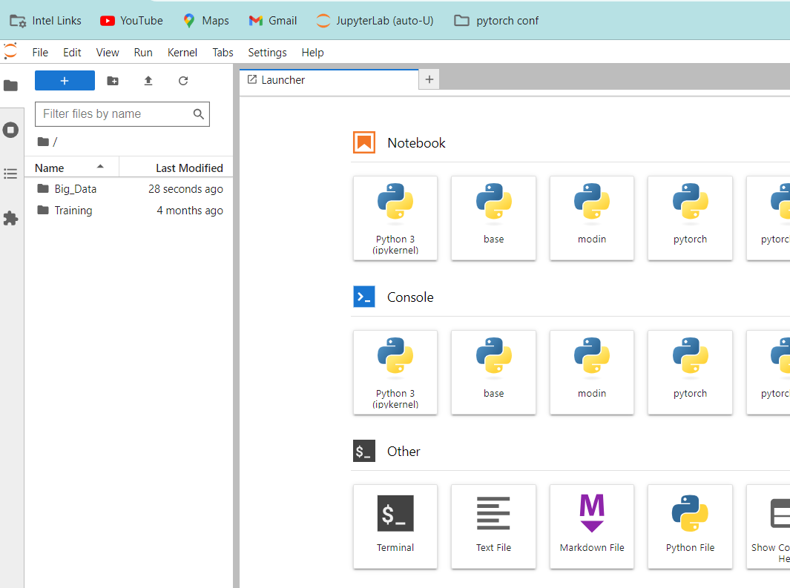The width and height of the screenshot is (790, 588).
Task: Click '28 seconds ago' modified time
Action: tap(185, 189)
